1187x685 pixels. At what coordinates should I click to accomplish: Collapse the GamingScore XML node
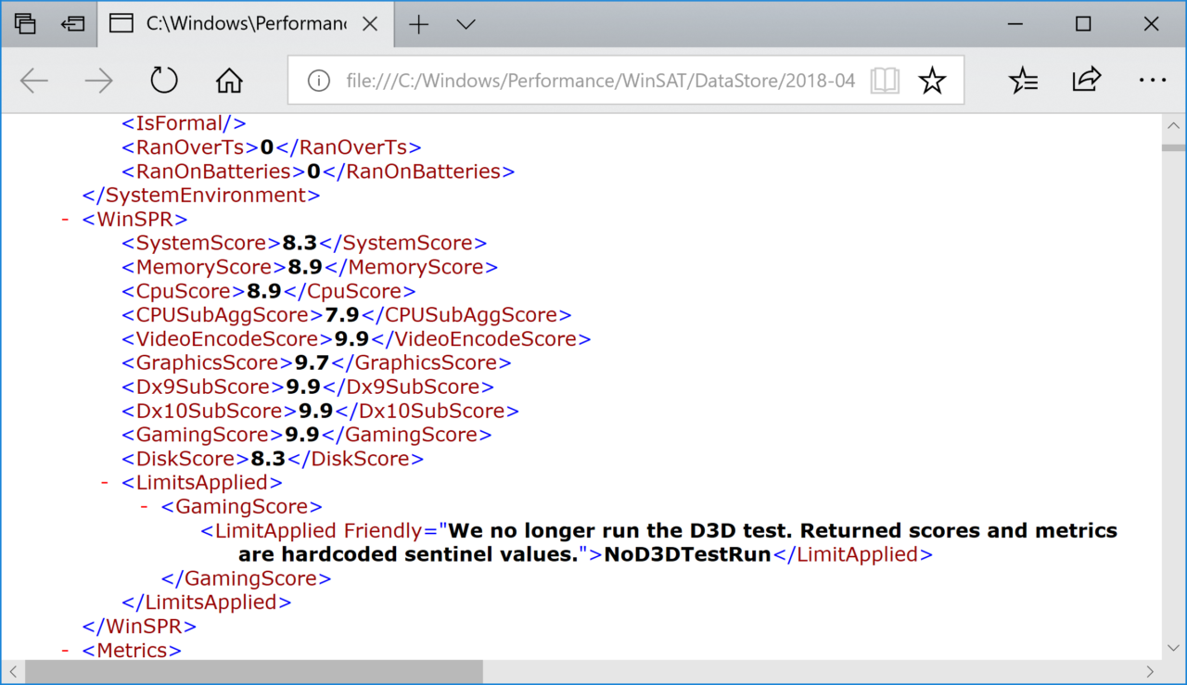[x=145, y=507]
